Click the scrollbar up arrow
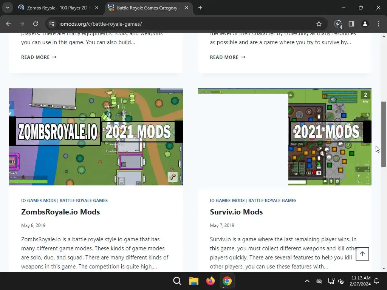The height and width of the screenshot is (290, 387). (x=384, y=36)
